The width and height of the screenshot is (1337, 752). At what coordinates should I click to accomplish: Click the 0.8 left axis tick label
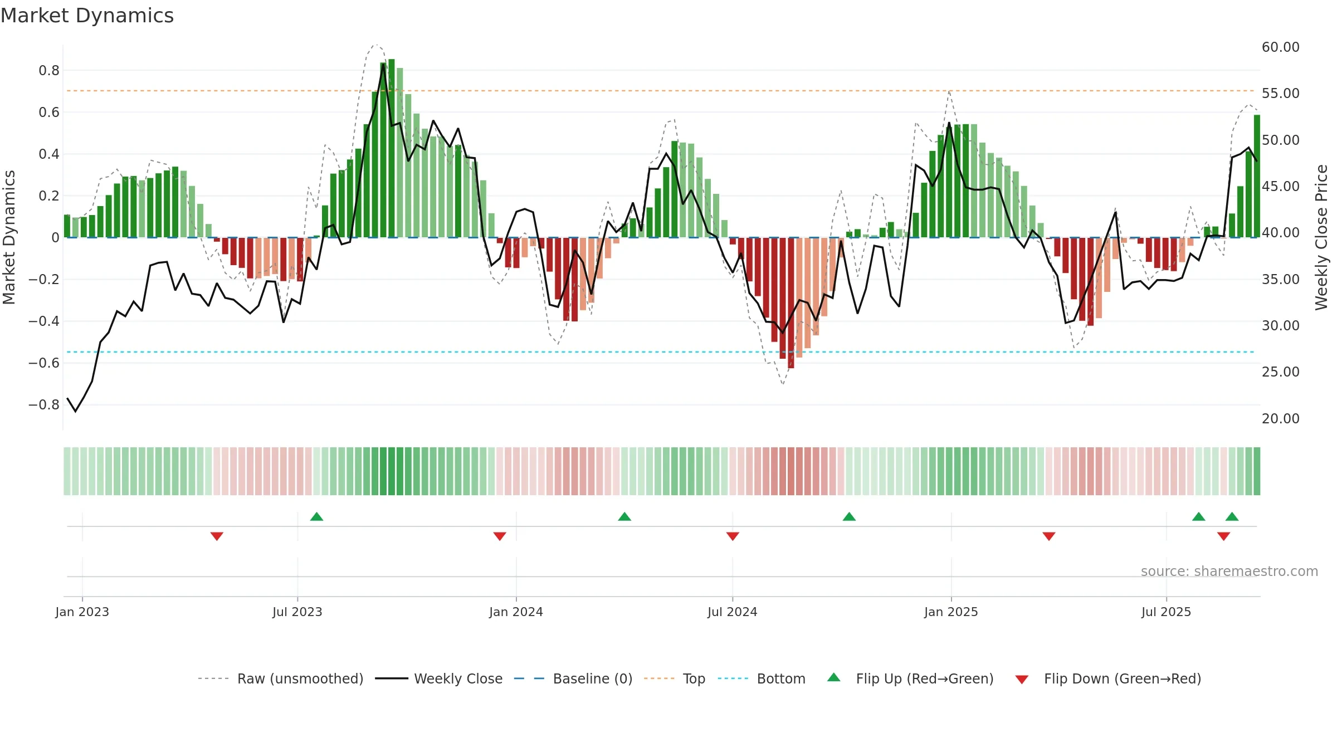pyautogui.click(x=49, y=70)
